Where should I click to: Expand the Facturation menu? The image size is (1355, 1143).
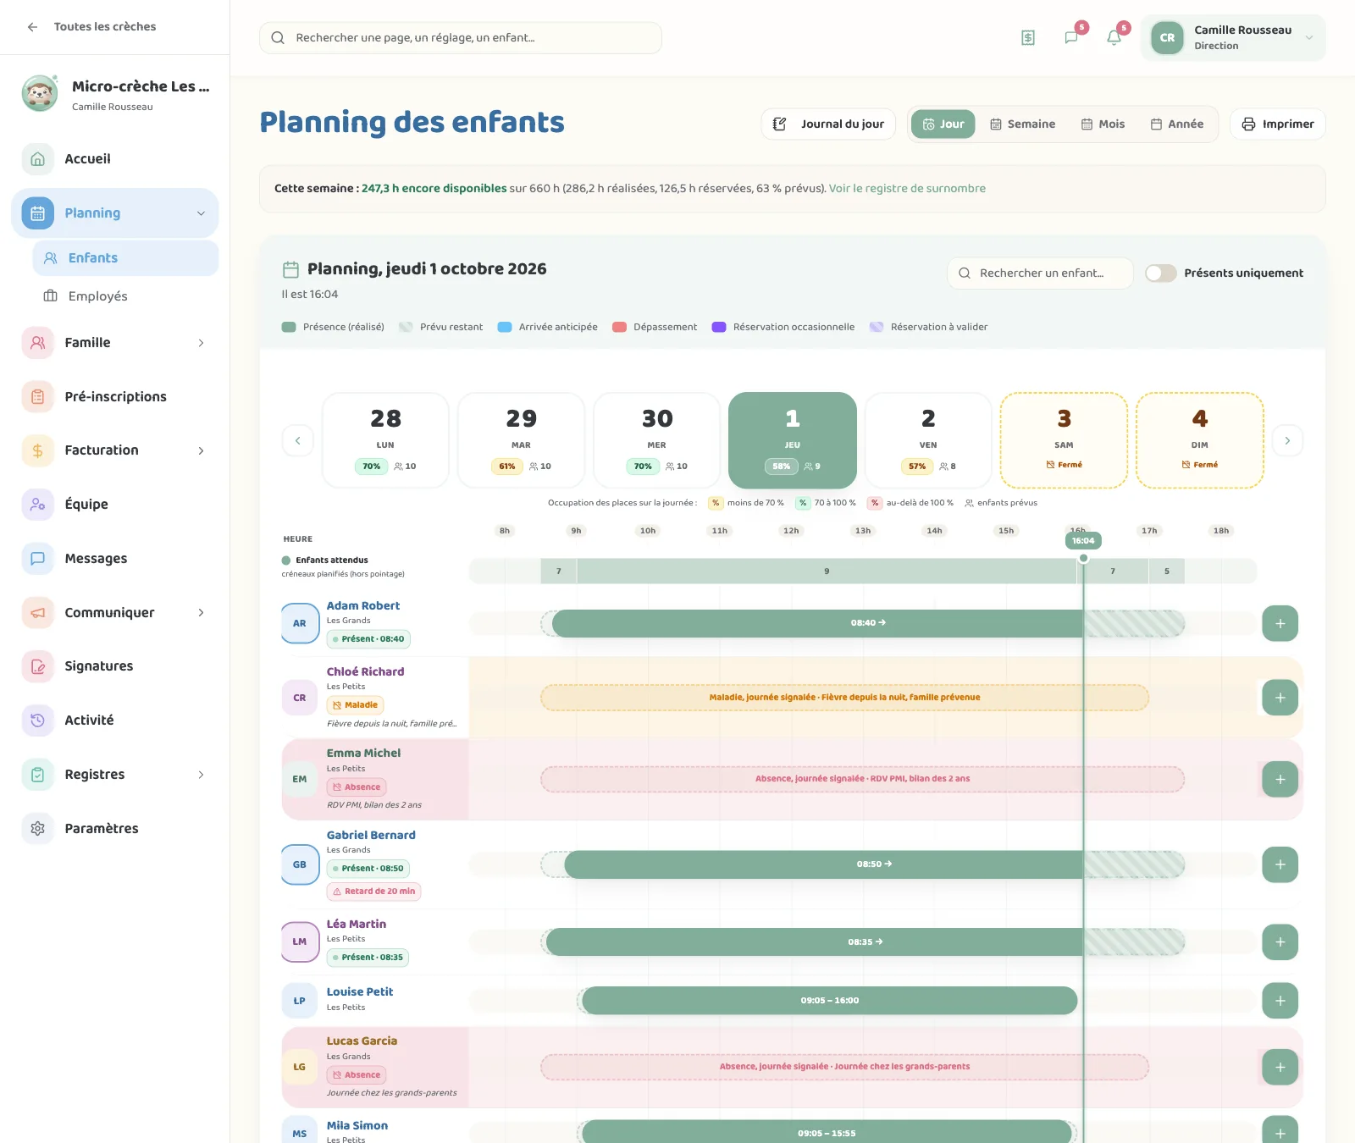tap(201, 450)
